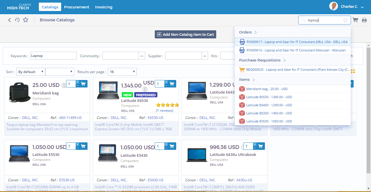Open PO000017 order suggestion
The height and width of the screenshot is (192, 371).
[x=293, y=42]
